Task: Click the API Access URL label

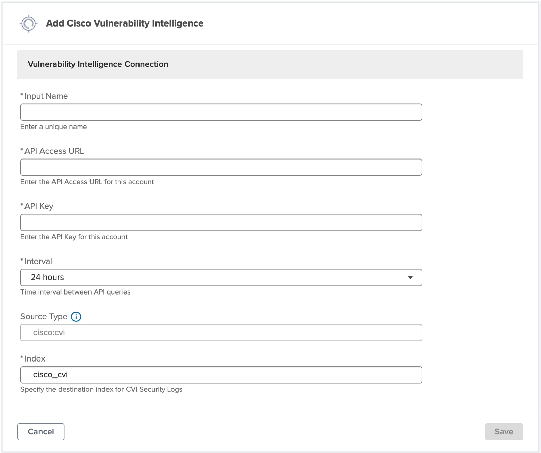Action: [54, 151]
